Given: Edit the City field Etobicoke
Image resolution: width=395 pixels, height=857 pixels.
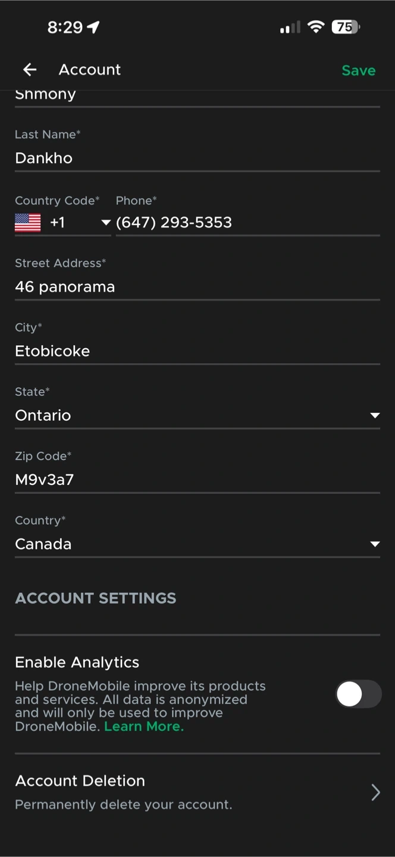Looking at the screenshot, I should pyautogui.click(x=196, y=351).
